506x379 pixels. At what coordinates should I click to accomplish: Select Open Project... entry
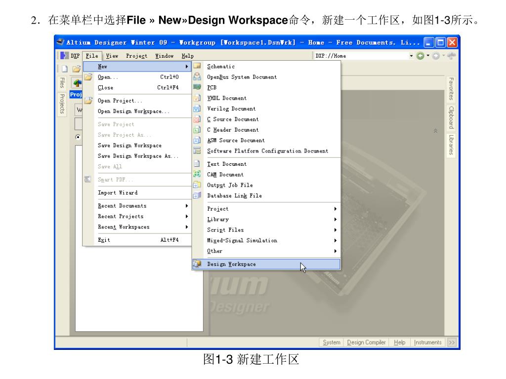click(137, 101)
